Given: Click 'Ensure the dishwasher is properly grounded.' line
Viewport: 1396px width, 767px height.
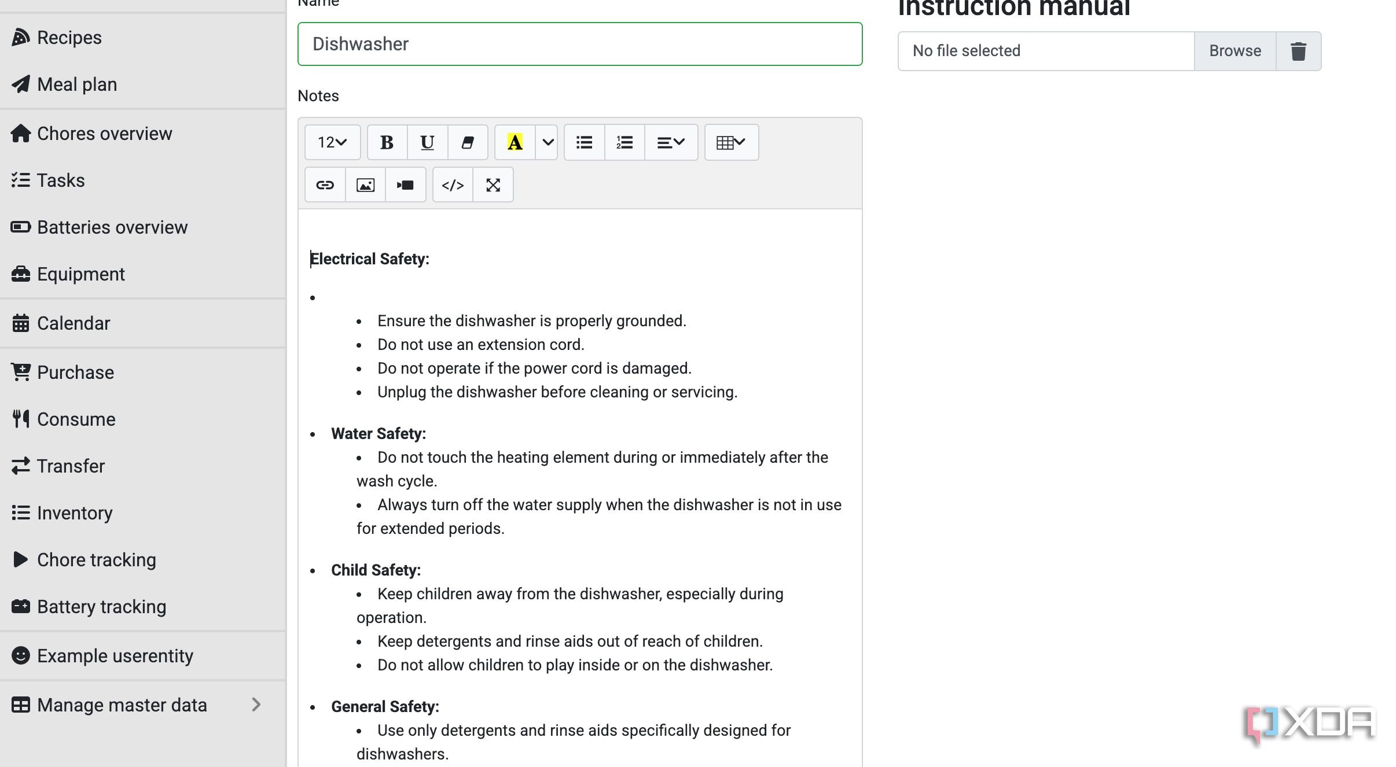Looking at the screenshot, I should click(532, 321).
